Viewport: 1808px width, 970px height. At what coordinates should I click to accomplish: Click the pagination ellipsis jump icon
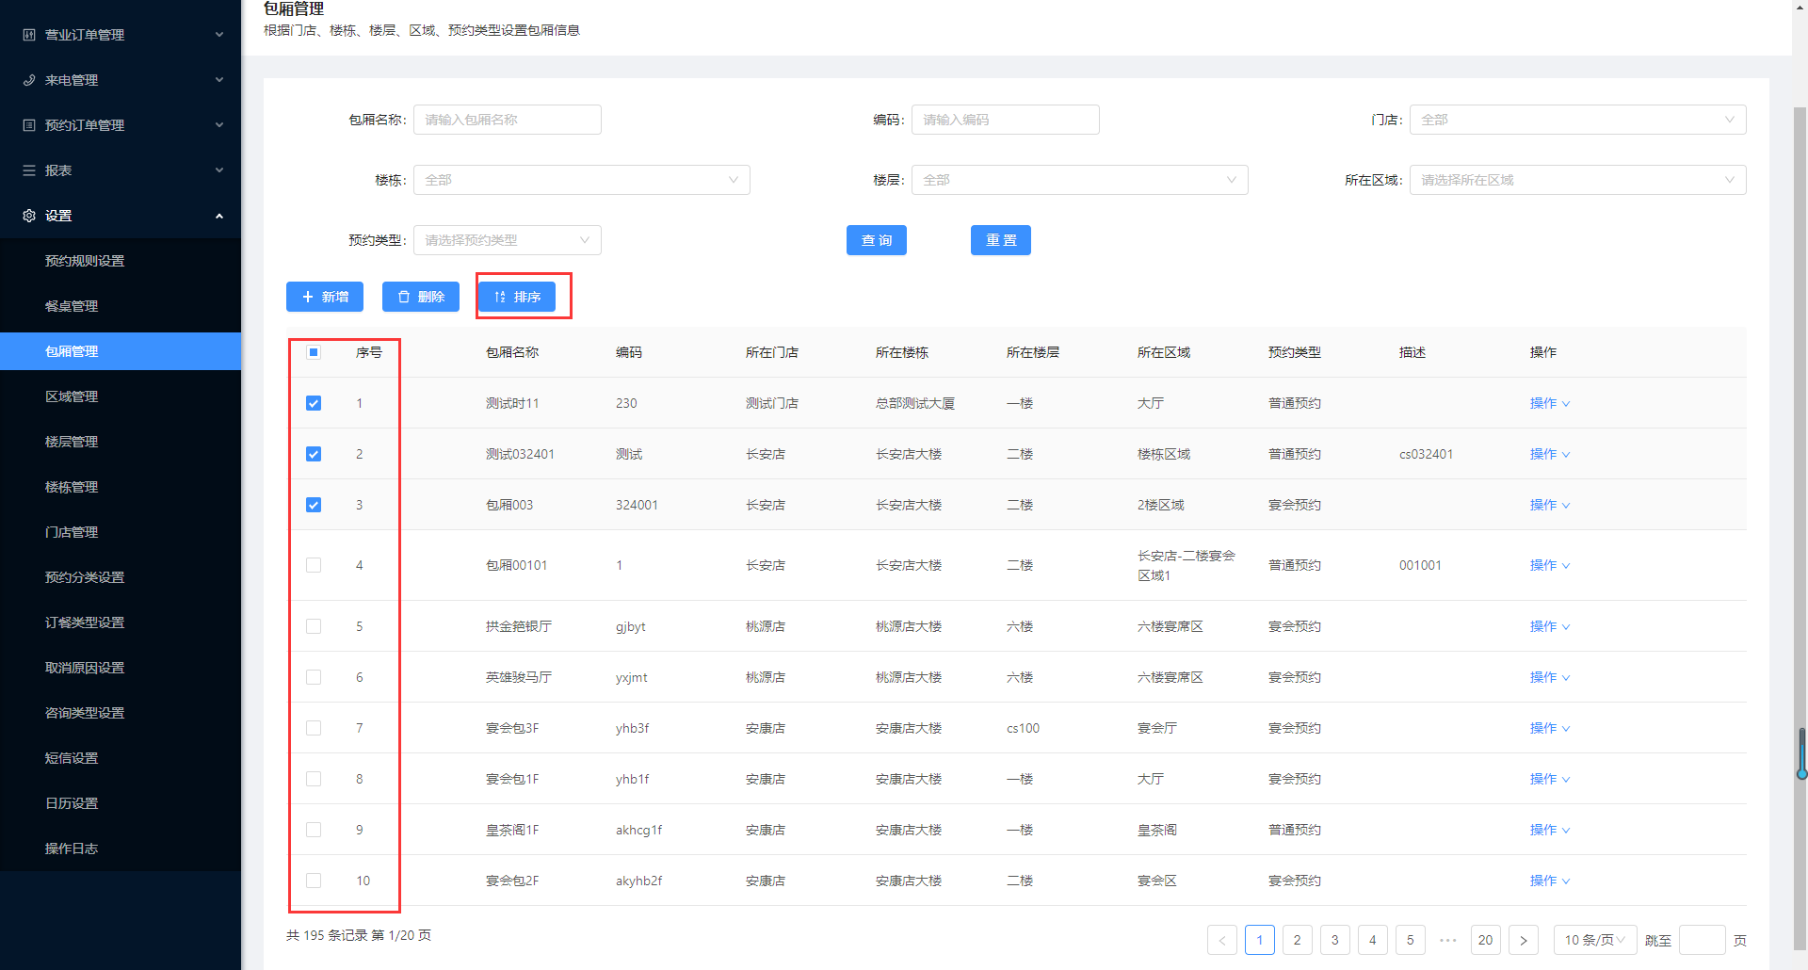tap(1448, 940)
